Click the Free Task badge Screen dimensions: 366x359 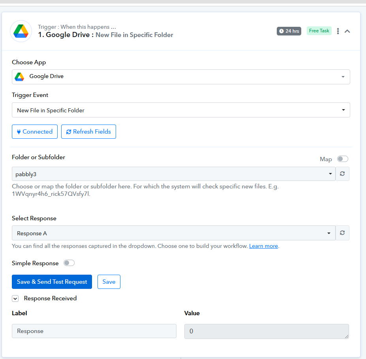click(319, 31)
